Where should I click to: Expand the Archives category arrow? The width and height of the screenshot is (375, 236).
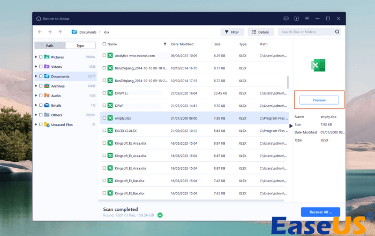(x=36, y=86)
